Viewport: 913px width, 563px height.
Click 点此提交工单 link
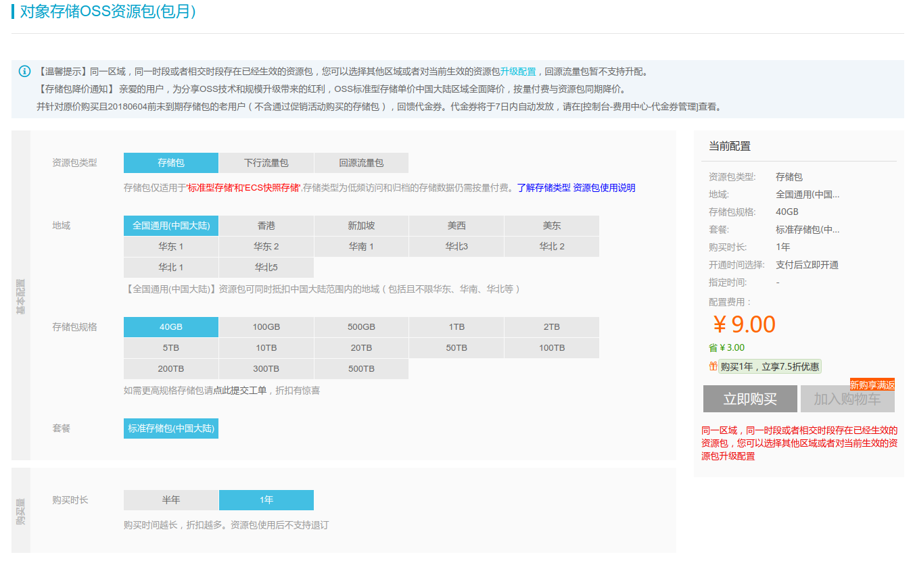coord(239,391)
